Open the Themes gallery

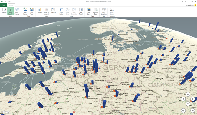coord(4,11)
